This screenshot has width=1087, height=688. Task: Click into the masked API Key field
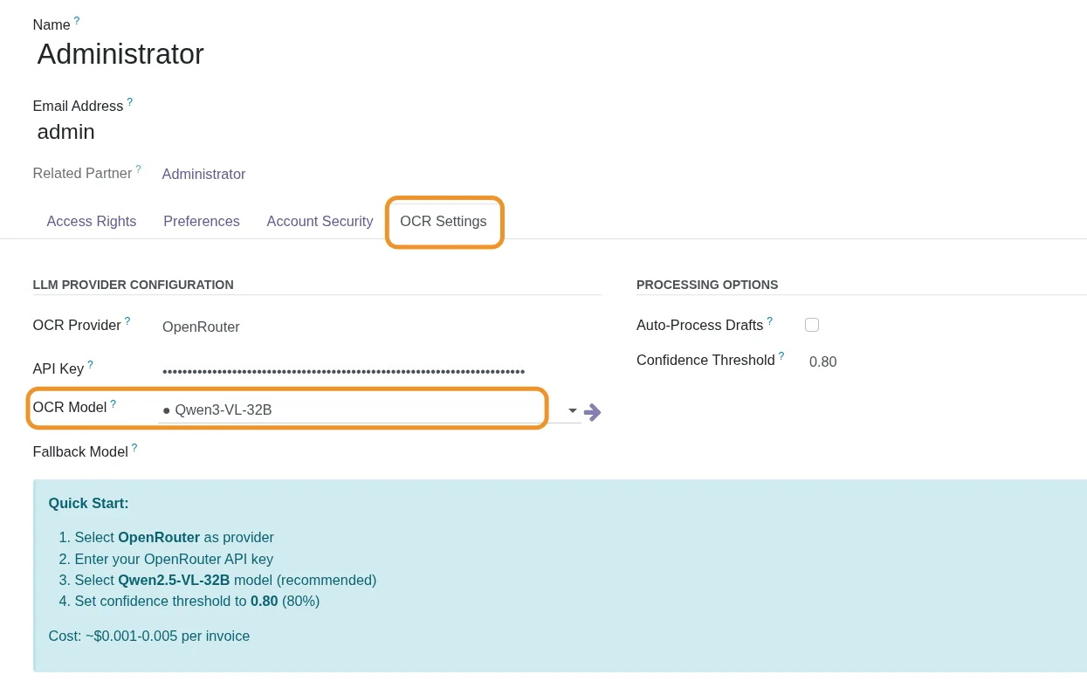tap(349, 371)
